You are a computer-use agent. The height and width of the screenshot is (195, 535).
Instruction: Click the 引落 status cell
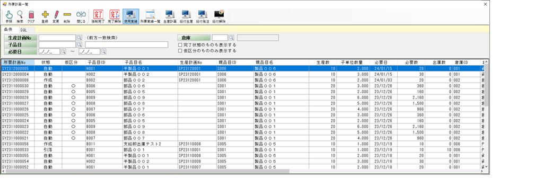tap(48, 149)
